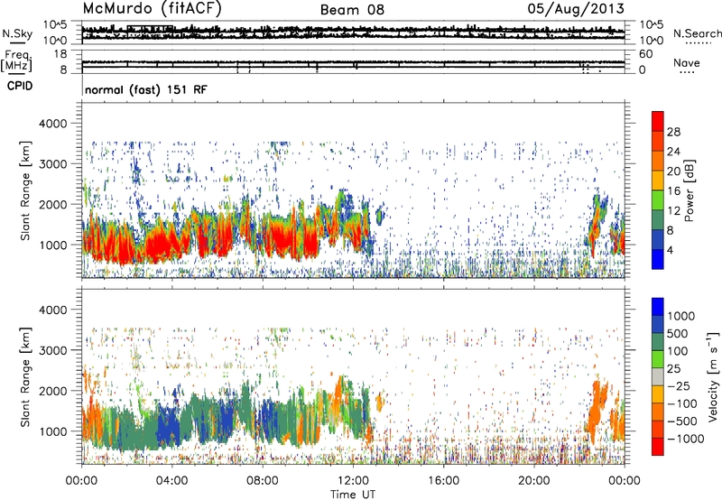The image size is (722, 500).
Task: Click the '16:00' time axis label
Action: click(443, 481)
